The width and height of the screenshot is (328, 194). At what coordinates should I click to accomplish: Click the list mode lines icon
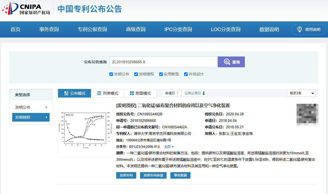coord(99,93)
